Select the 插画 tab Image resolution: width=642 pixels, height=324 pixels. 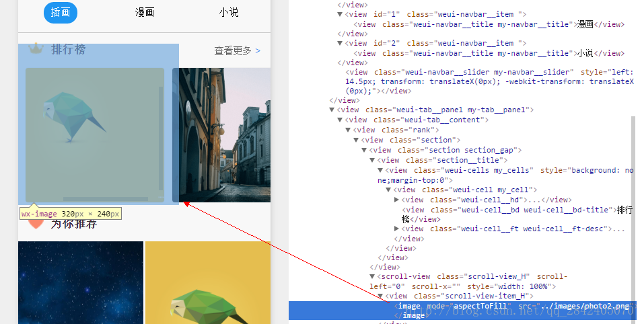(61, 13)
